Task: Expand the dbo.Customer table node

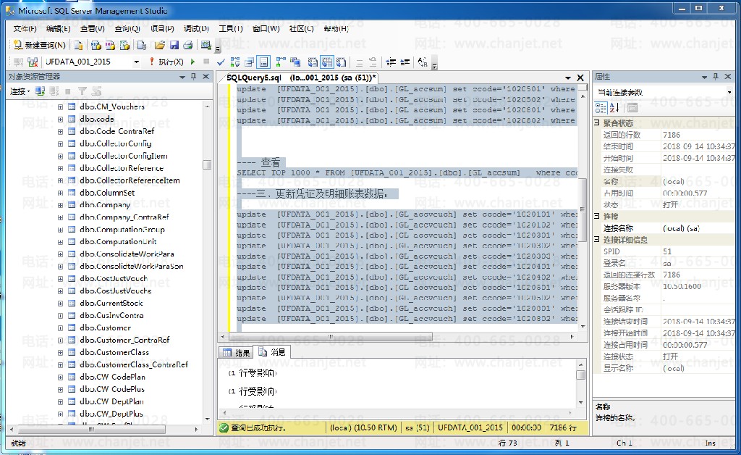Action: coord(61,328)
